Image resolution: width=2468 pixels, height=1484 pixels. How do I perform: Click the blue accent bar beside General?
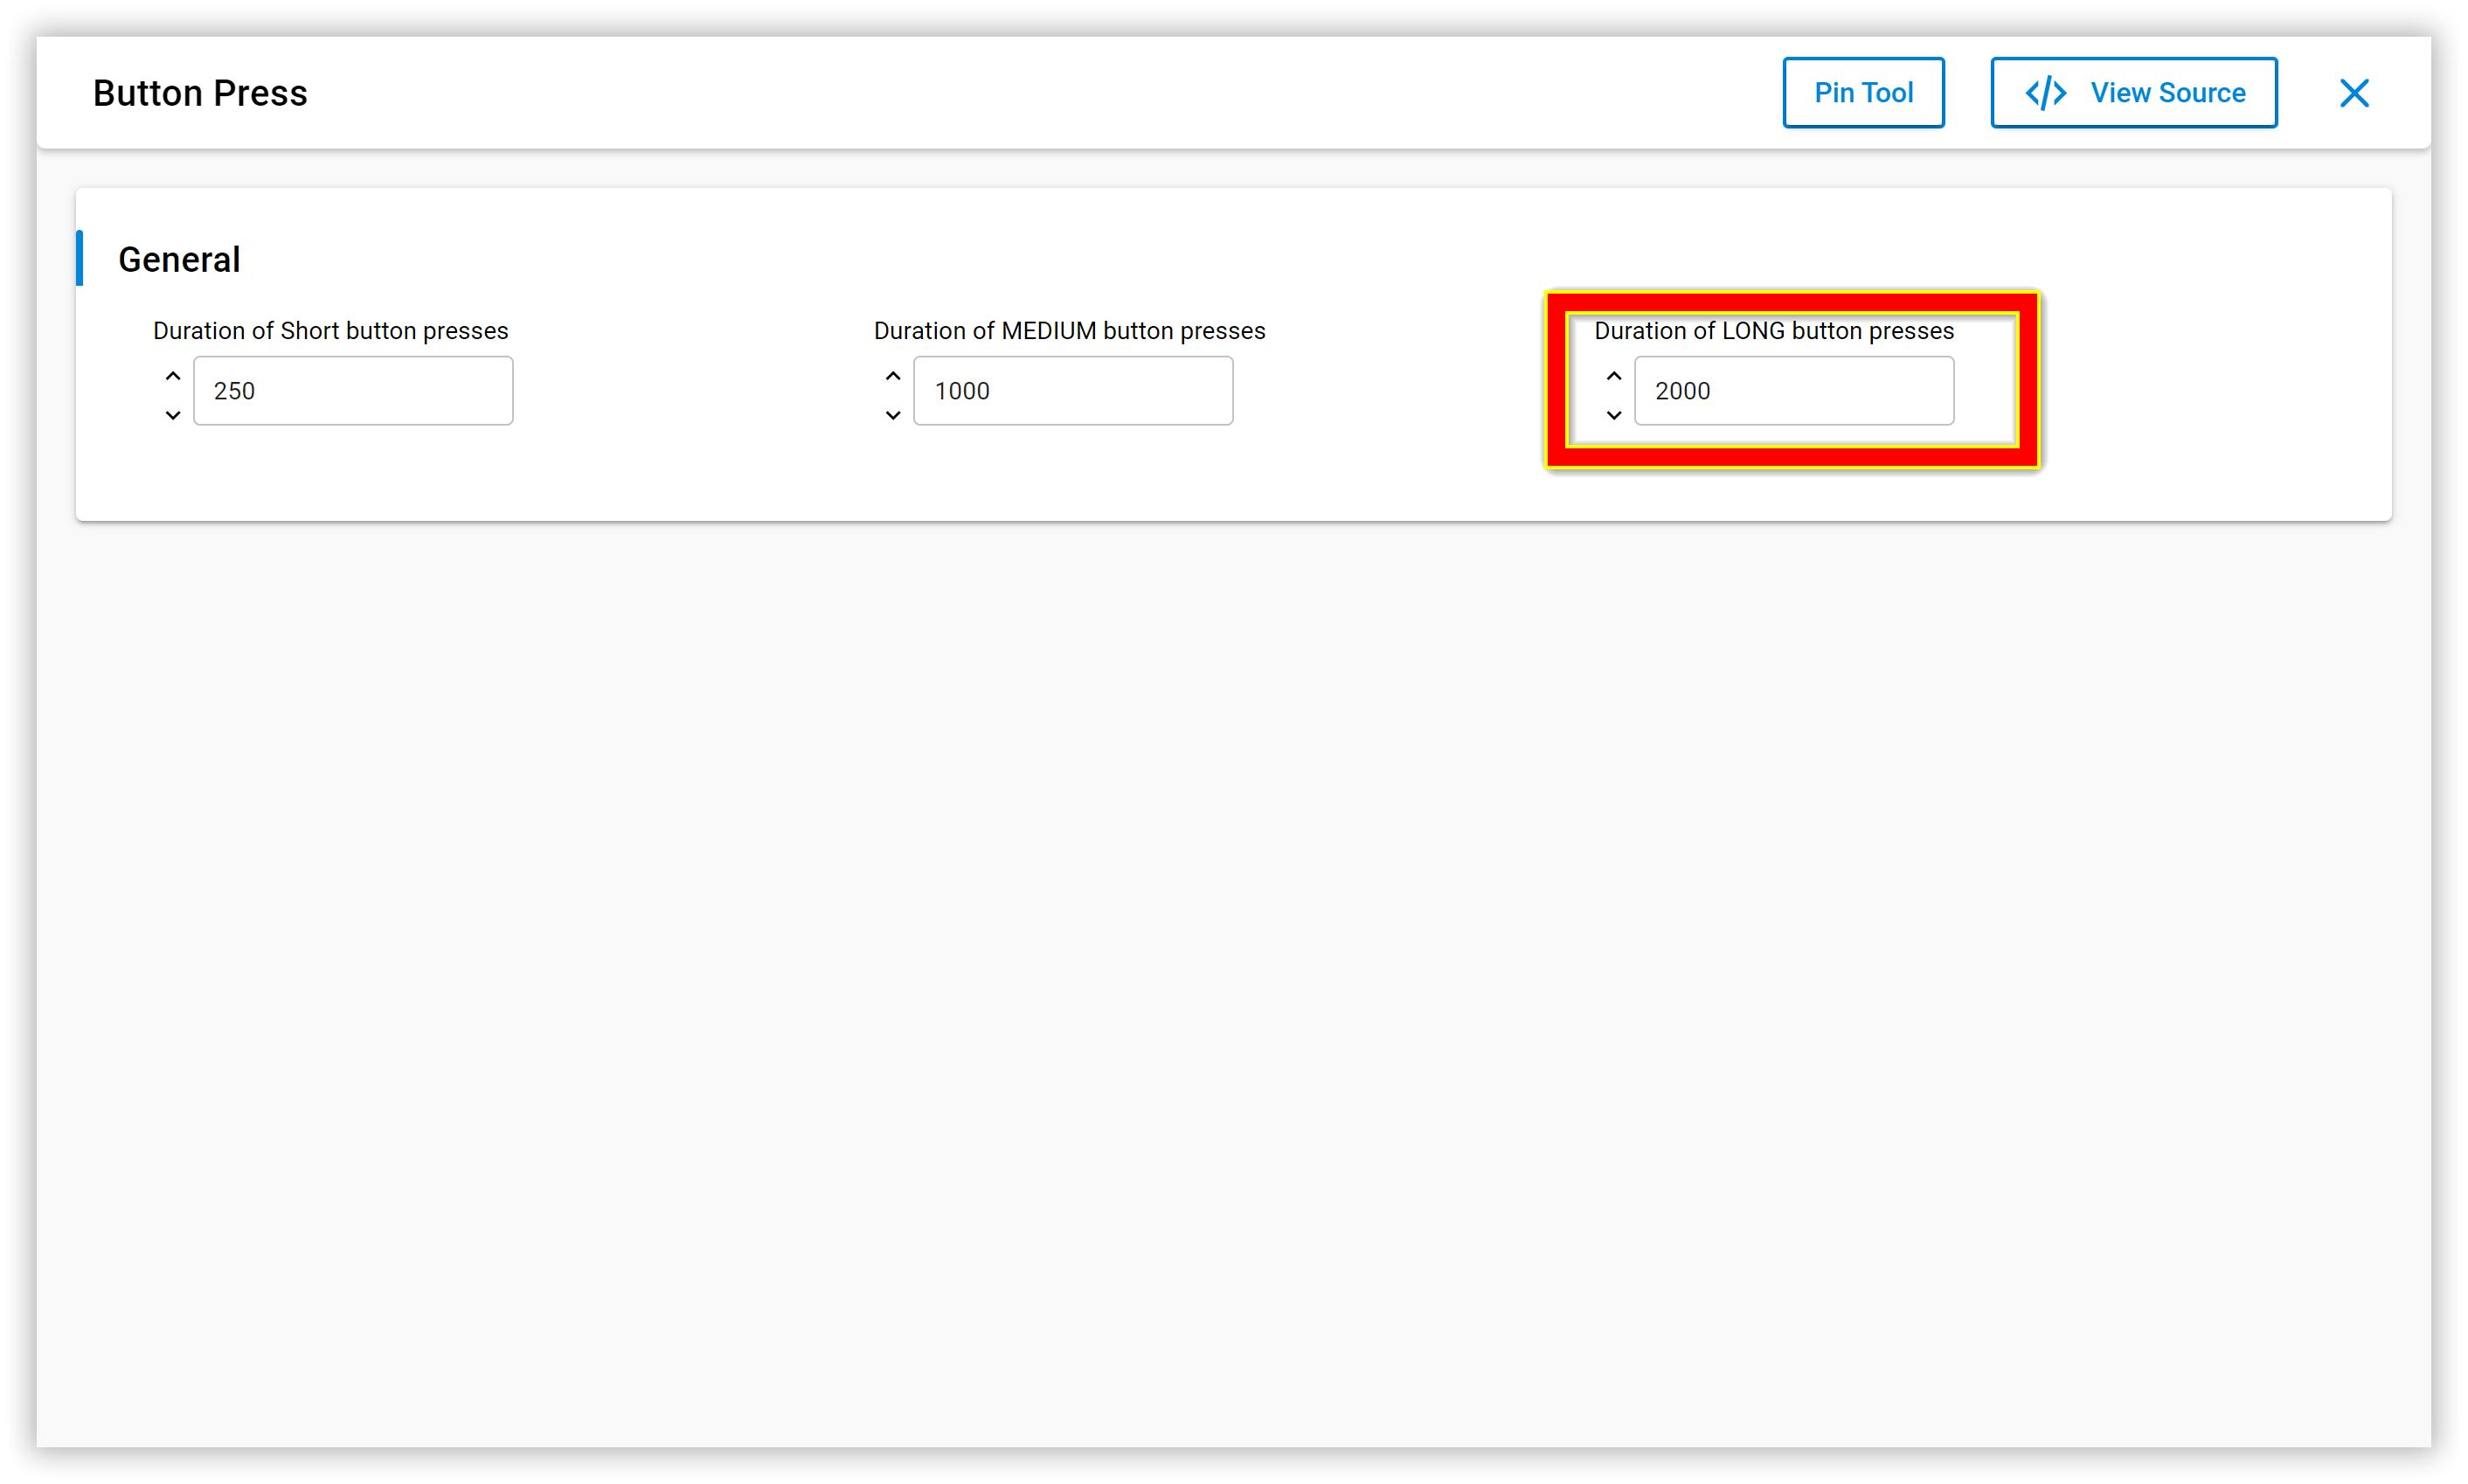point(80,258)
